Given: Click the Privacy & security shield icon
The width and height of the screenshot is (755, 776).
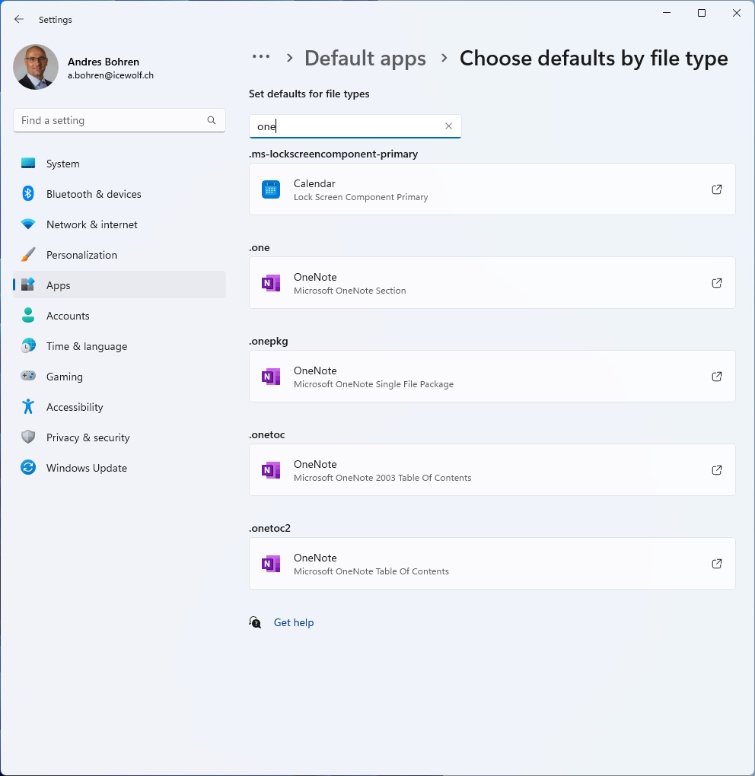Looking at the screenshot, I should 28,437.
